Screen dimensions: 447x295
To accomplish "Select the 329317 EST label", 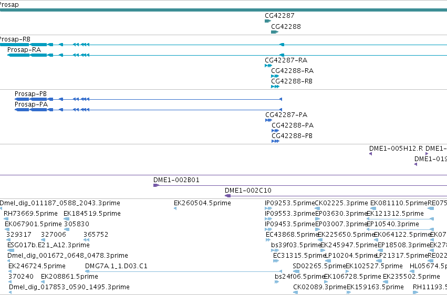I will (x=19, y=234).
